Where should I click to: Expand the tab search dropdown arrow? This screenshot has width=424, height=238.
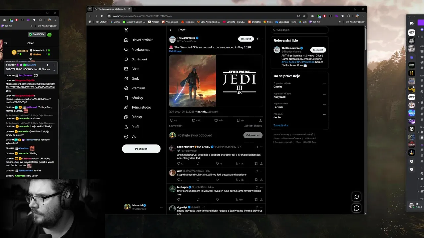pos(90,9)
